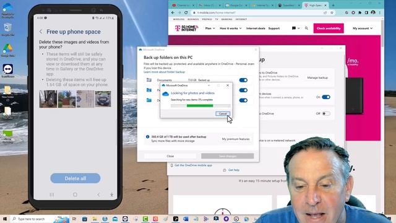This screenshot has height=223, width=396.
Task: Open the TeamViewer desktop icon
Action: pos(8,71)
